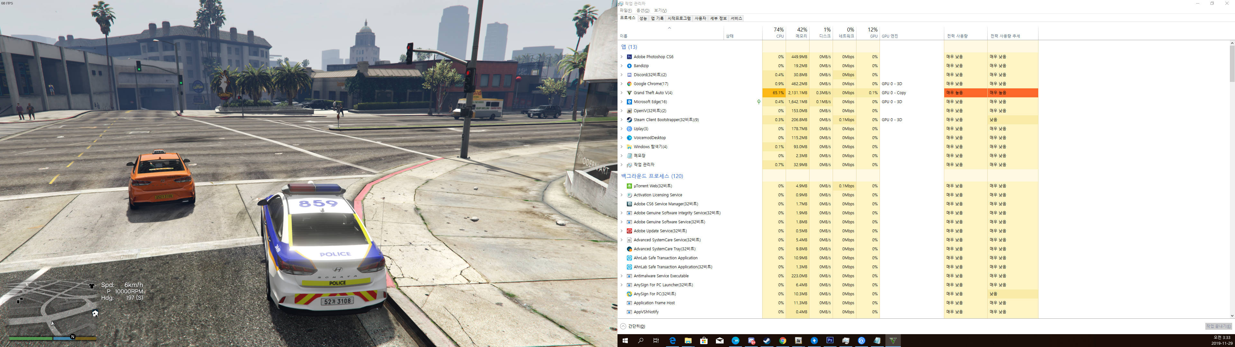
Task: Click the scrollbar down arrow
Action: click(1232, 316)
